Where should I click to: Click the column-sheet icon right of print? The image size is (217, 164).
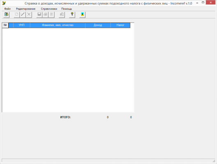click(51, 14)
